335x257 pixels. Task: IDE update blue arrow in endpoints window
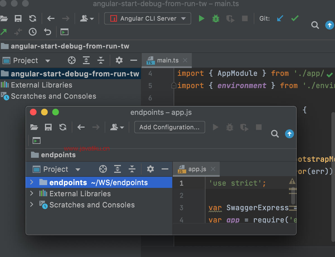coord(289,134)
